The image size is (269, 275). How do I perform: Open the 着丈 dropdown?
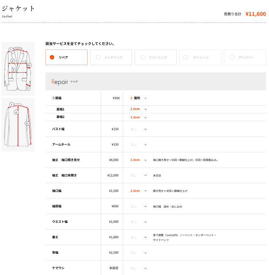[139, 237]
